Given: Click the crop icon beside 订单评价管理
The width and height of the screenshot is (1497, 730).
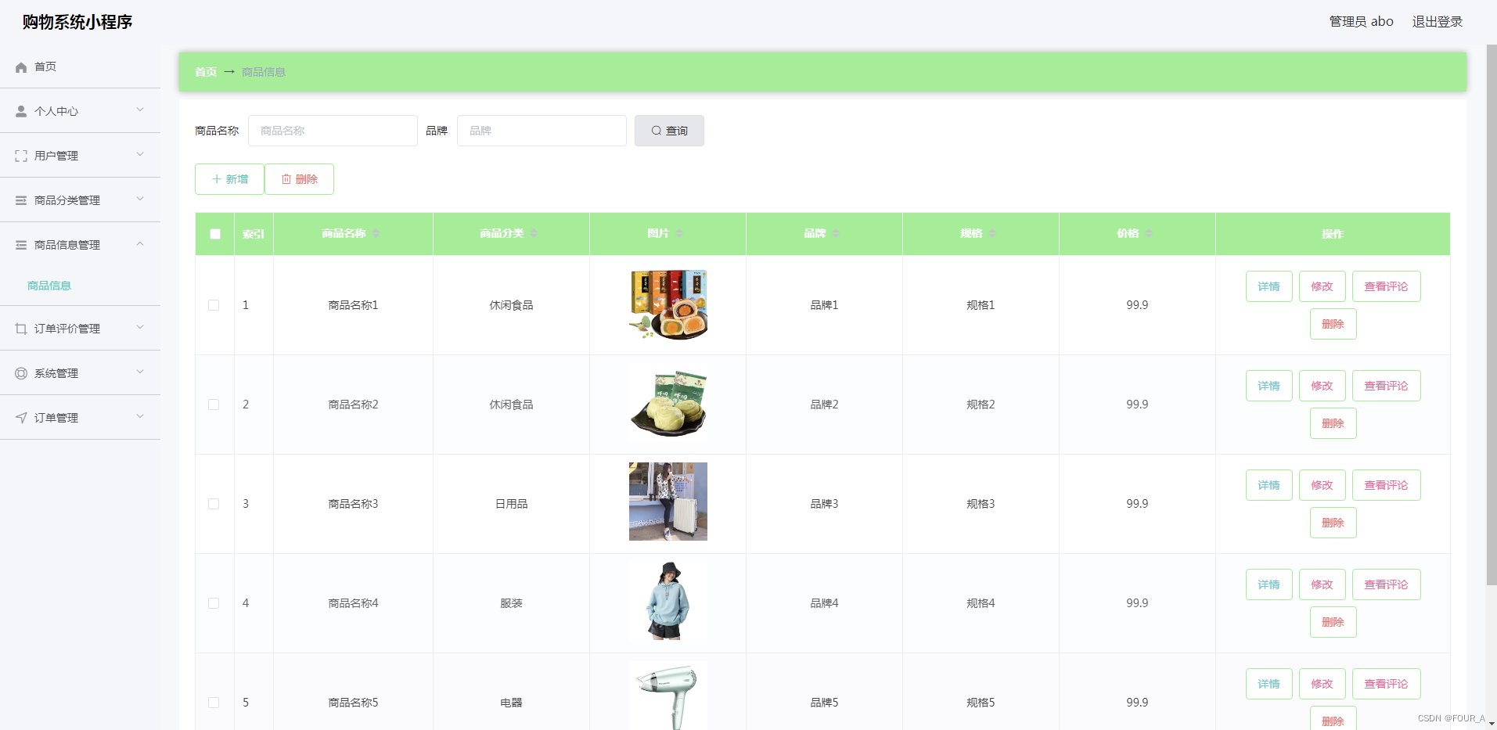Looking at the screenshot, I should coord(21,329).
